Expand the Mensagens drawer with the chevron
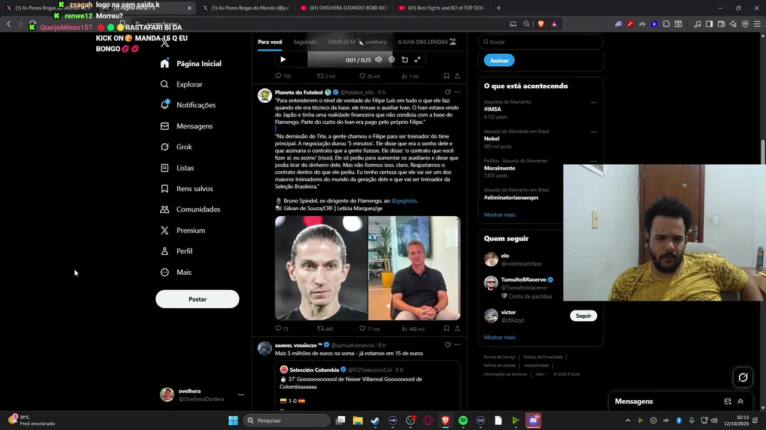 740,401
